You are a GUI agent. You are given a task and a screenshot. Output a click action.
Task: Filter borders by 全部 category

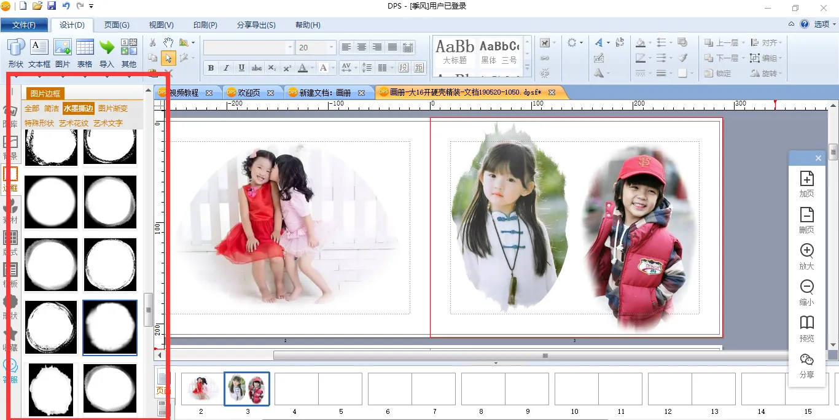click(32, 109)
